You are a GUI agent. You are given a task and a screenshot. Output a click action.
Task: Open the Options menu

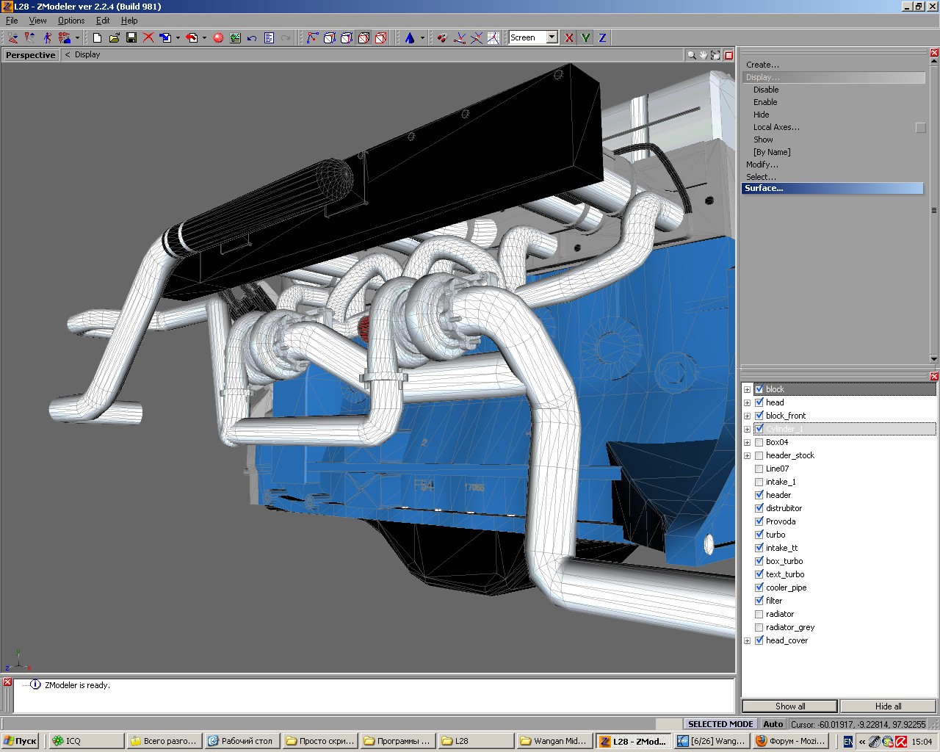click(x=71, y=21)
